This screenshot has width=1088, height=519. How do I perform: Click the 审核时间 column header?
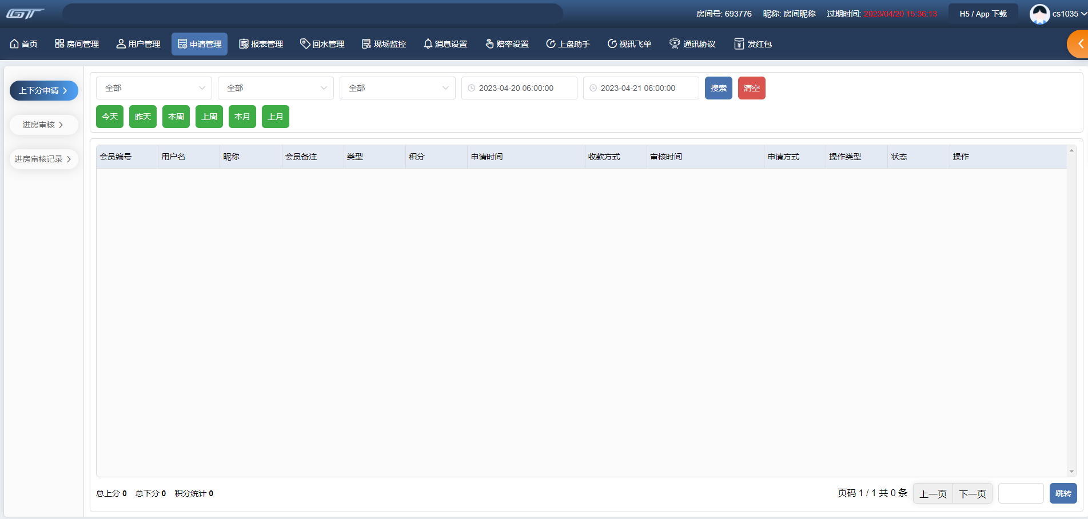pos(705,157)
